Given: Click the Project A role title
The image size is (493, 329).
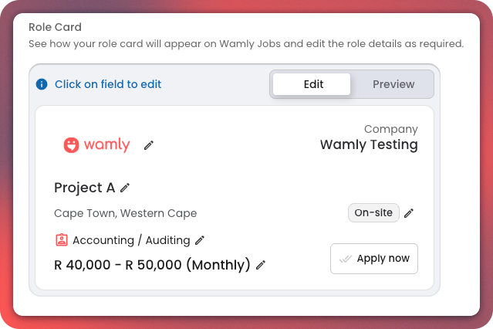Looking at the screenshot, I should [x=85, y=188].
